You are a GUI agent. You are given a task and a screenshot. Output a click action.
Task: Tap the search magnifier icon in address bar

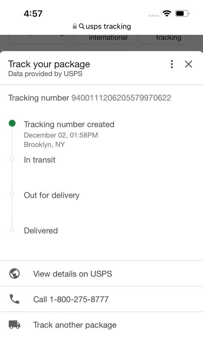(x=81, y=26)
